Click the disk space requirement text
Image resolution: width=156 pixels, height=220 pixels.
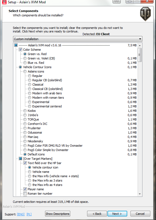pyautogui.click(x=51, y=202)
